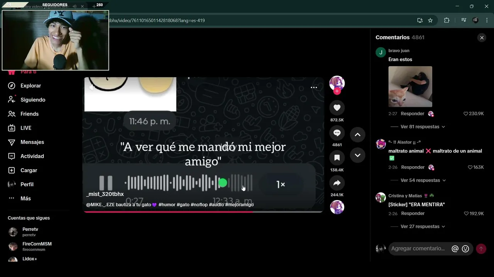Reply to Cristina y Matias's comment

tap(412, 214)
